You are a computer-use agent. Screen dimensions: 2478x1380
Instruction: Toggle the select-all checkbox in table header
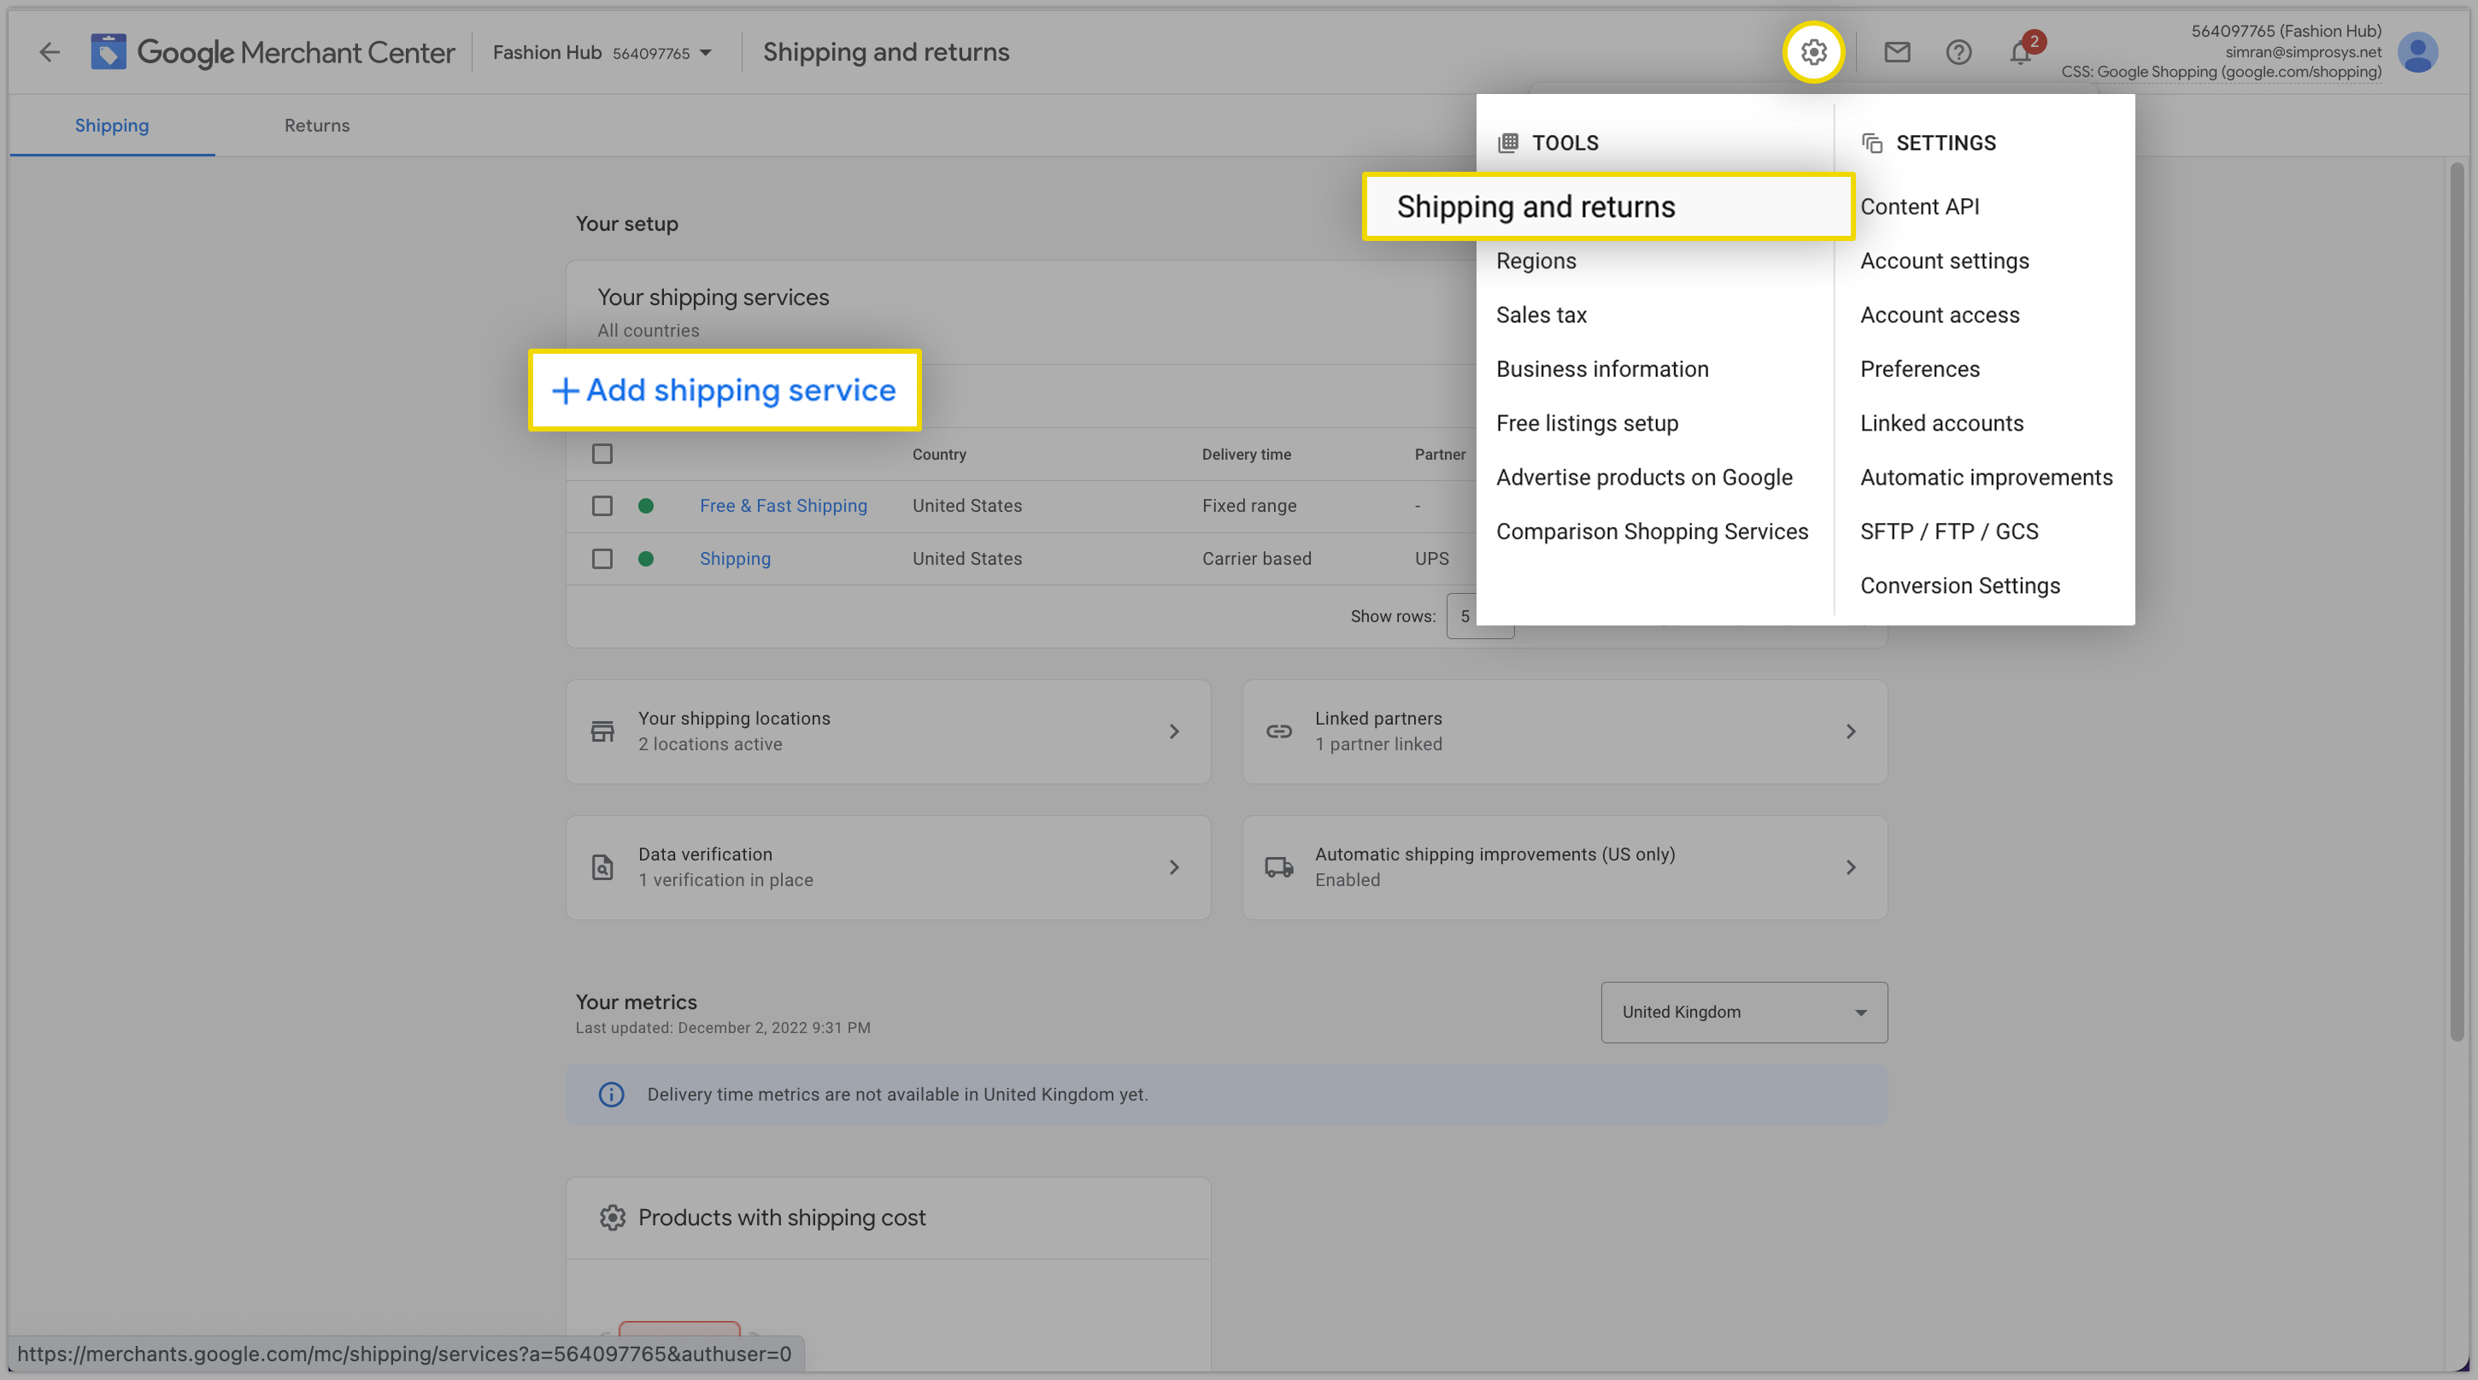tap(602, 453)
